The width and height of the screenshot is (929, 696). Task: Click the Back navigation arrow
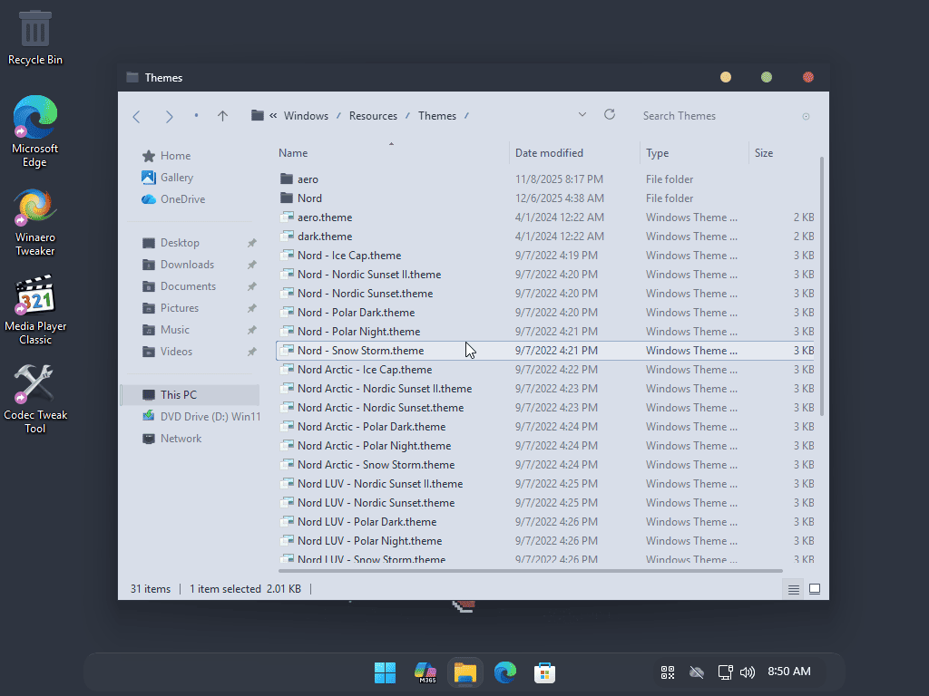(x=137, y=116)
